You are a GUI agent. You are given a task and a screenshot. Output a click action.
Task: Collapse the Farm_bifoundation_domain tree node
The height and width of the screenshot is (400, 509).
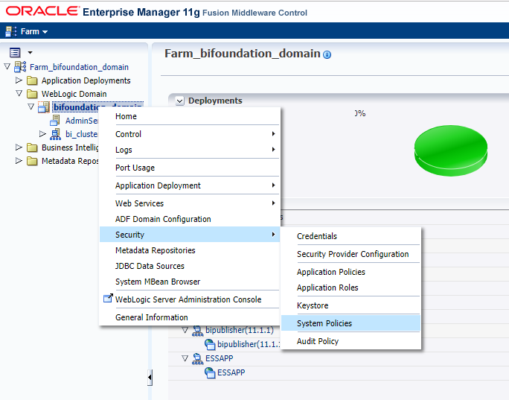[7, 66]
